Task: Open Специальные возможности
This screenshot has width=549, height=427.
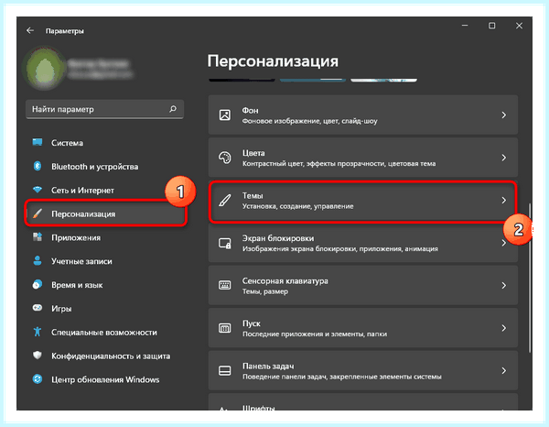Action: (x=104, y=332)
